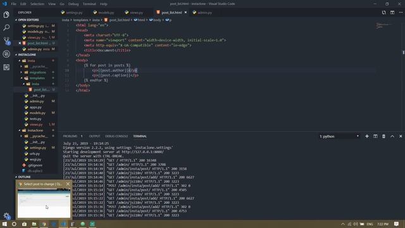Open Cortana circle on the taskbar

click(x=14, y=224)
